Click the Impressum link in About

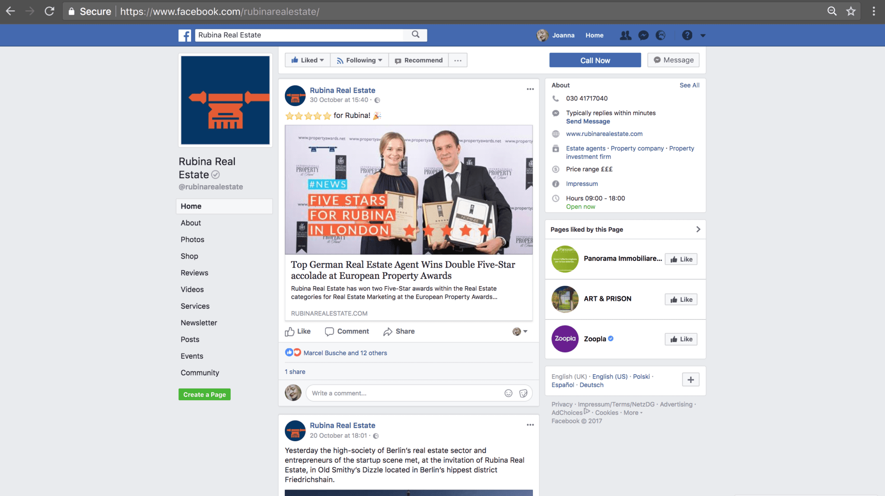click(582, 184)
